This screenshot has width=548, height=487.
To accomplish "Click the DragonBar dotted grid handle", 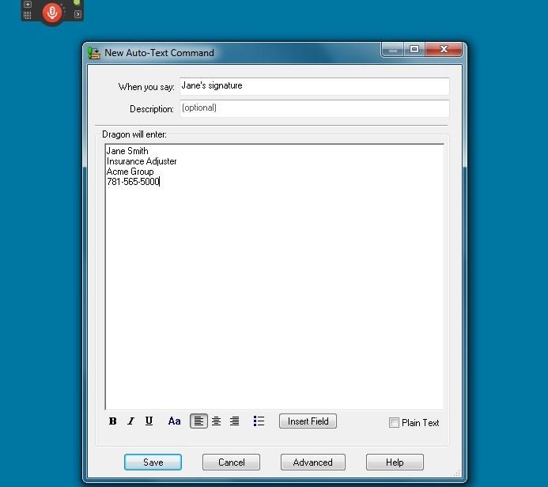I will point(27,15).
